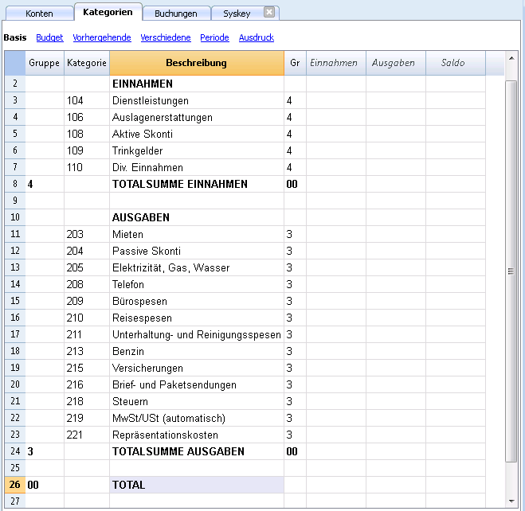This screenshot has height=511, width=525.
Task: Select category number 219 cell
Action: click(x=87, y=418)
